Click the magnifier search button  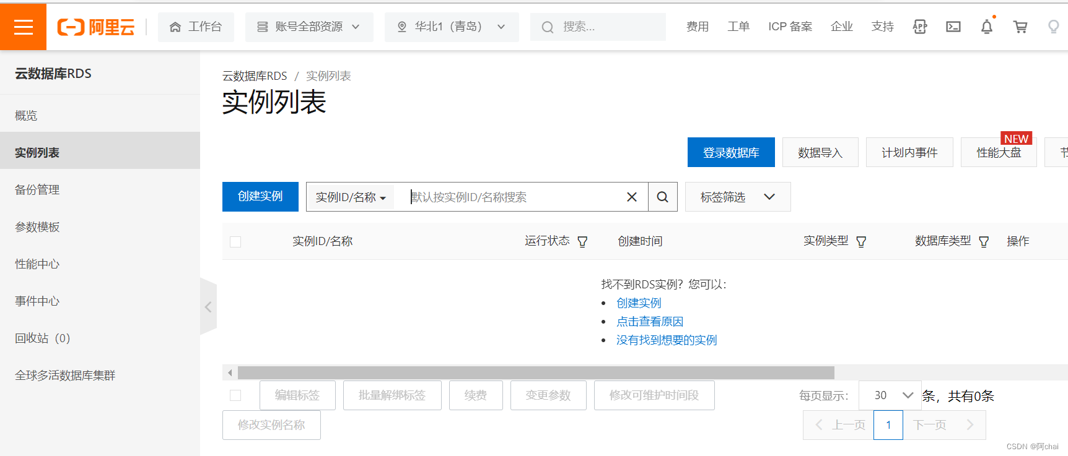[663, 197]
